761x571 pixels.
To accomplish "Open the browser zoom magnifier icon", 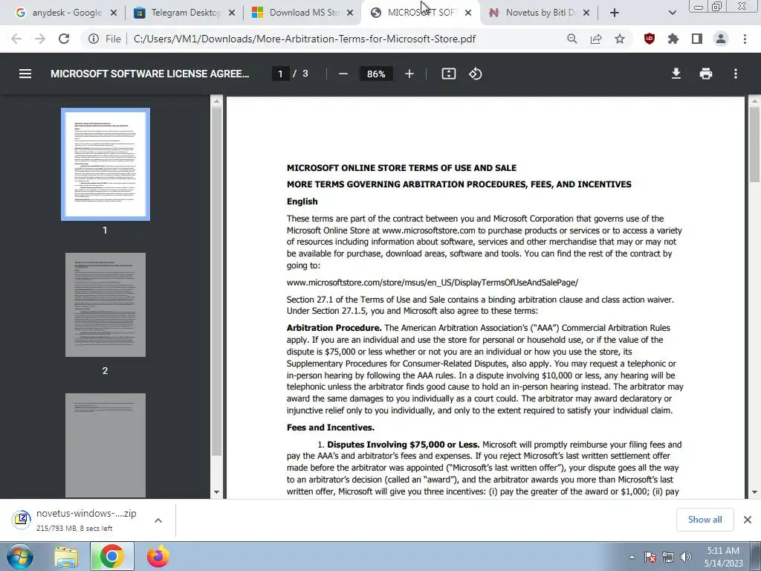I will coord(572,39).
